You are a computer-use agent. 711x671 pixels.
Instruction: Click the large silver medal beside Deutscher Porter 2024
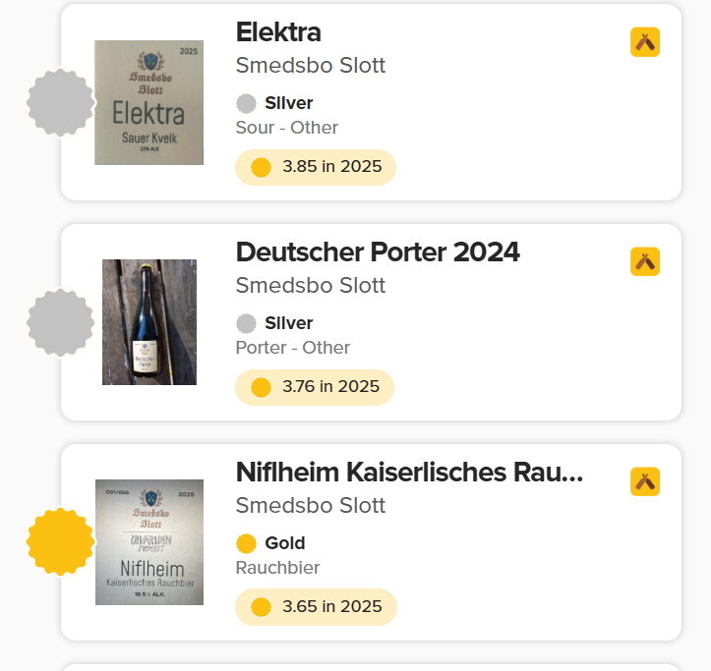coord(61,322)
